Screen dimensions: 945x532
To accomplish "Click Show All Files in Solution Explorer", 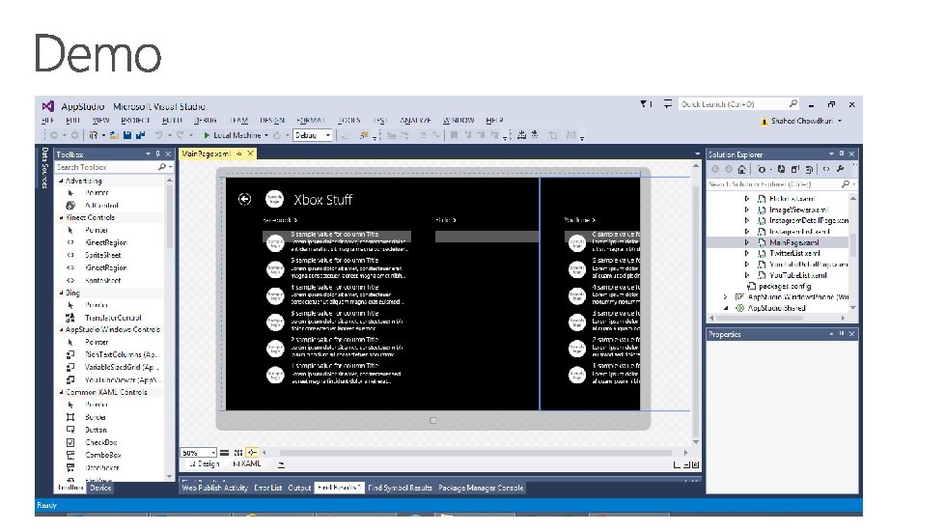I will click(809, 169).
